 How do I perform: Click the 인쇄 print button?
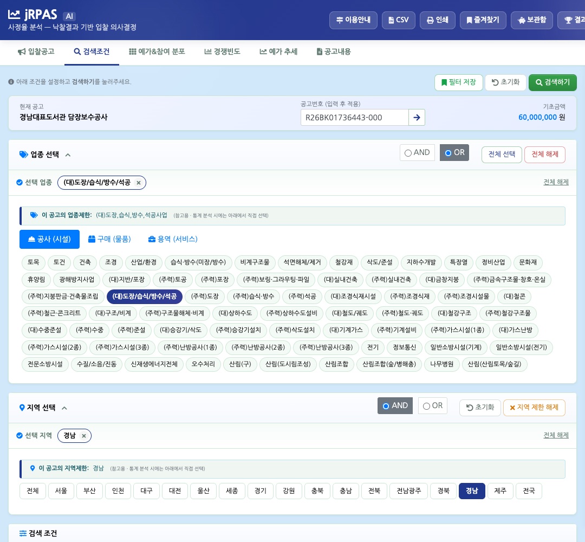pos(437,20)
